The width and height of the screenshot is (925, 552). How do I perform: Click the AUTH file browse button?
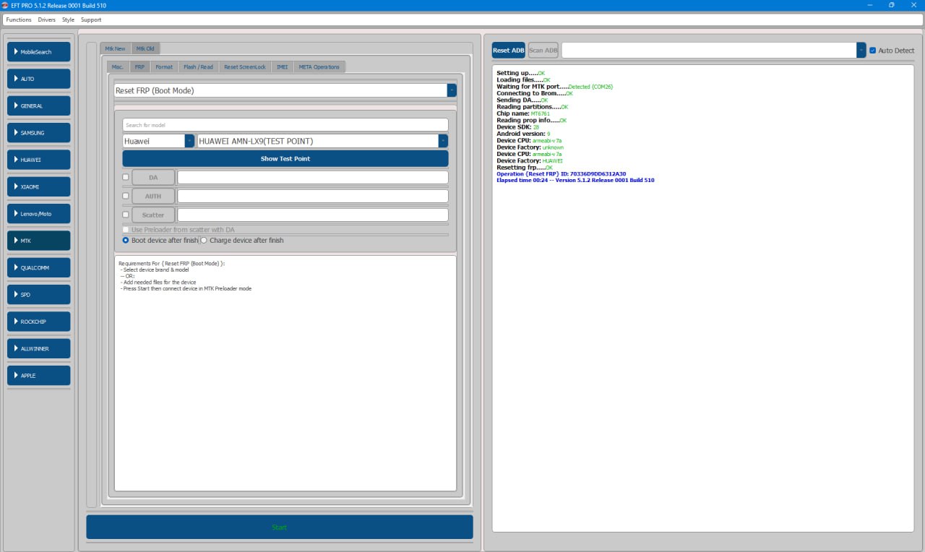153,196
